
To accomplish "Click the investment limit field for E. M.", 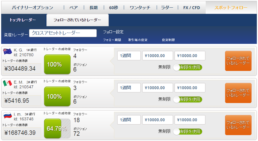I will pos(190,88).
